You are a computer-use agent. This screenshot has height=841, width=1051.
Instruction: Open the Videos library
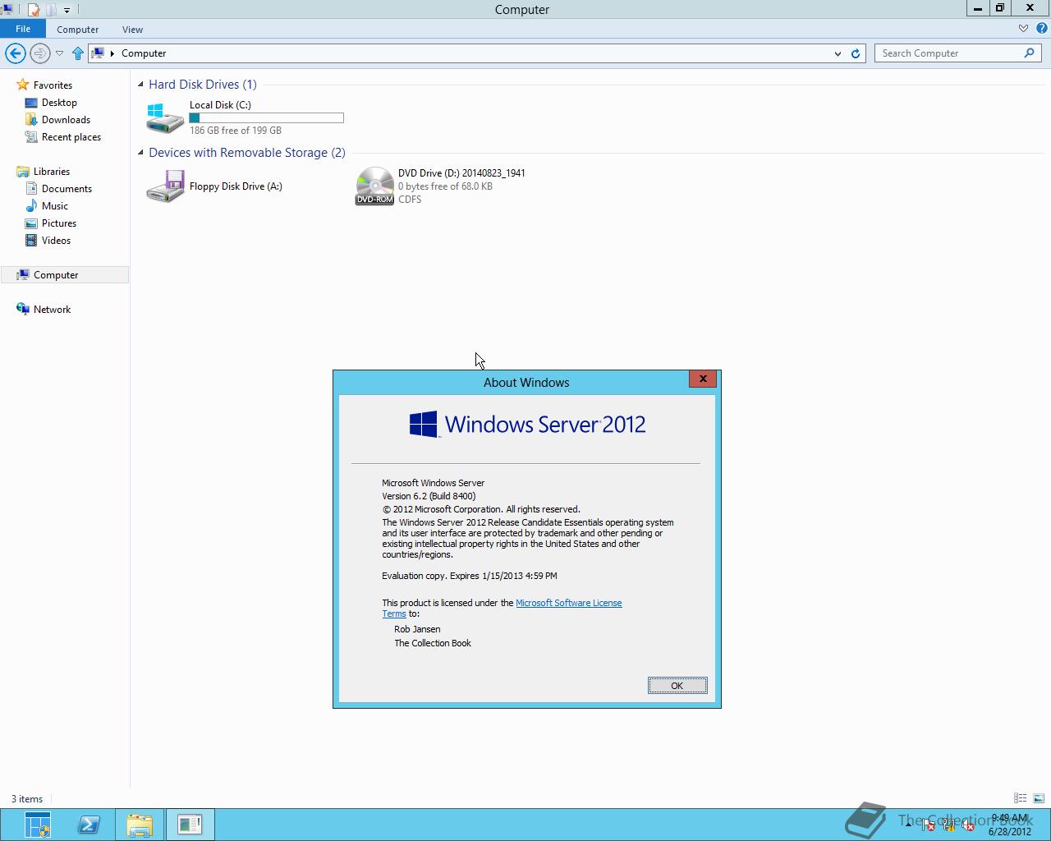pyautogui.click(x=56, y=241)
